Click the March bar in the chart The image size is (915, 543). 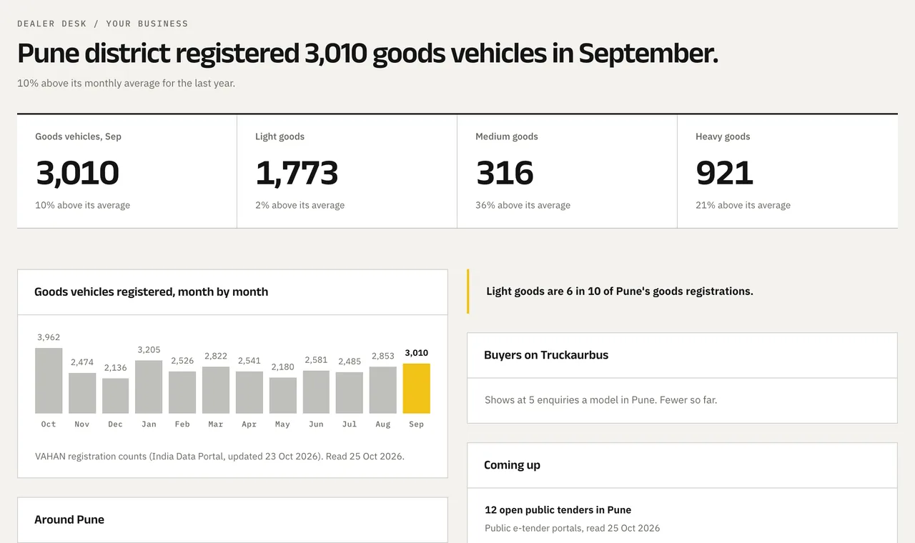click(x=216, y=390)
